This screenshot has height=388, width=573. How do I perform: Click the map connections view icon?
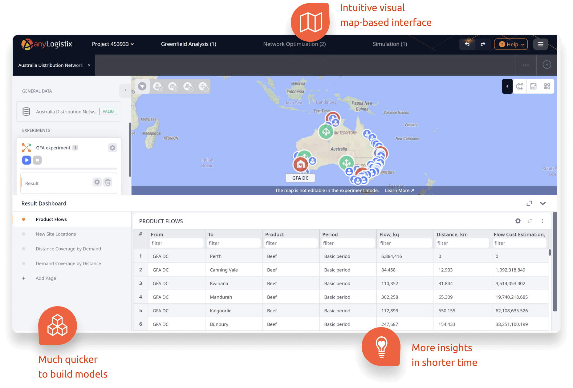pyautogui.click(x=520, y=86)
